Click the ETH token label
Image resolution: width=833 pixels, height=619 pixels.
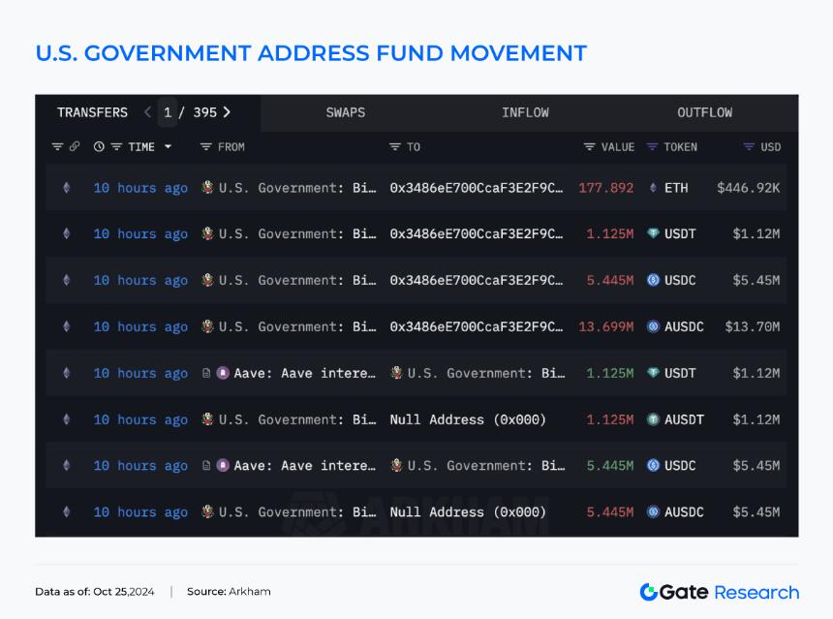point(676,188)
